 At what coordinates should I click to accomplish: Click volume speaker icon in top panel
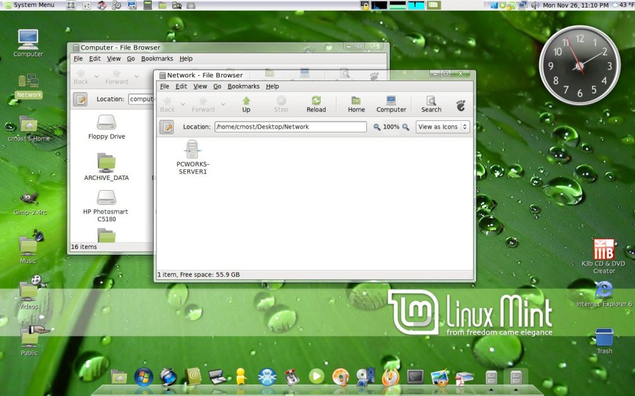535,5
